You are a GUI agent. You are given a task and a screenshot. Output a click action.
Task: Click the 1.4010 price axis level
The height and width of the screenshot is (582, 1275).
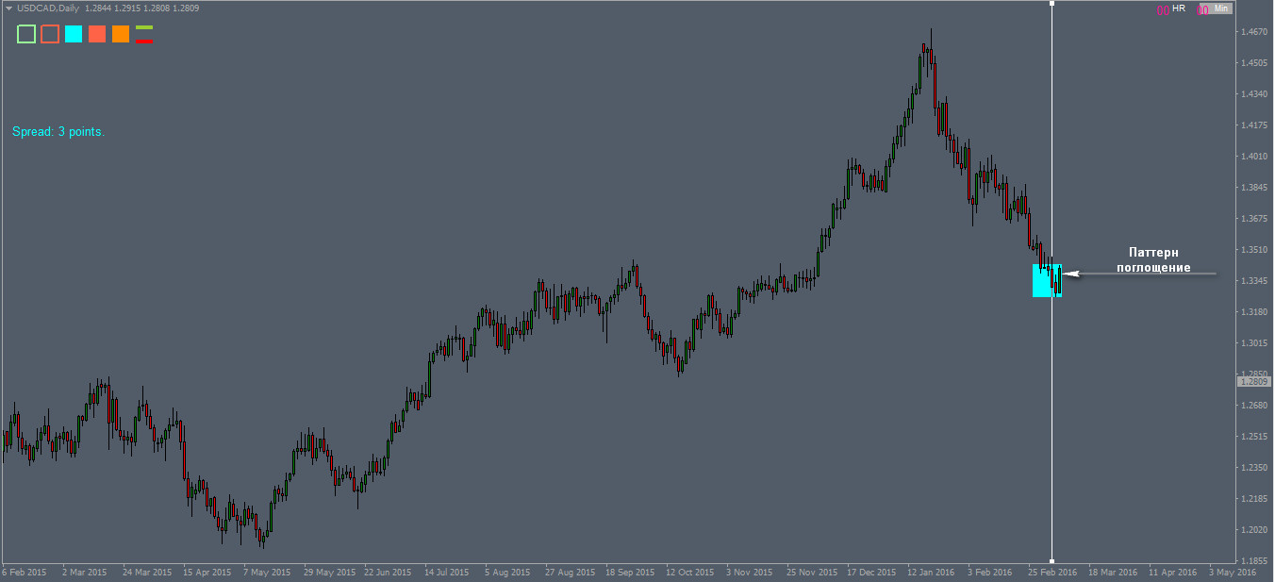(x=1255, y=157)
